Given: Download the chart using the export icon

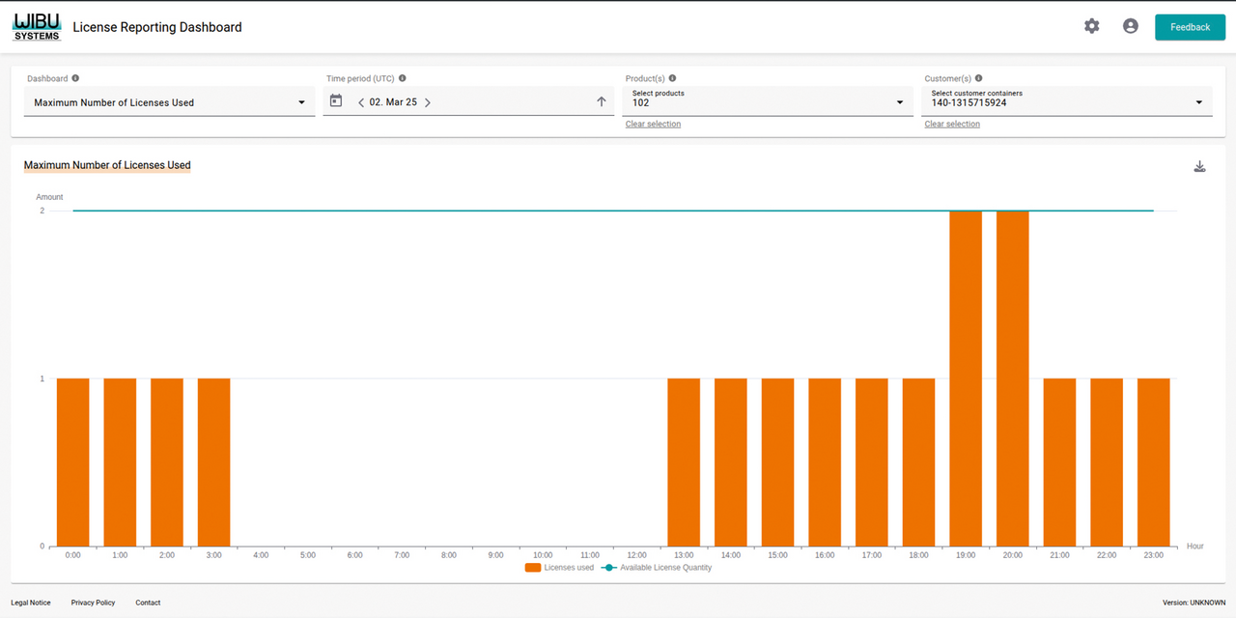Looking at the screenshot, I should 1199,165.
